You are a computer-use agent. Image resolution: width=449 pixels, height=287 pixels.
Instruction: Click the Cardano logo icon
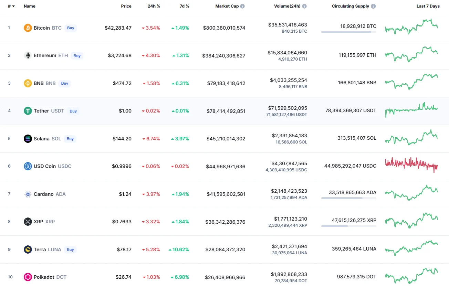point(28,194)
